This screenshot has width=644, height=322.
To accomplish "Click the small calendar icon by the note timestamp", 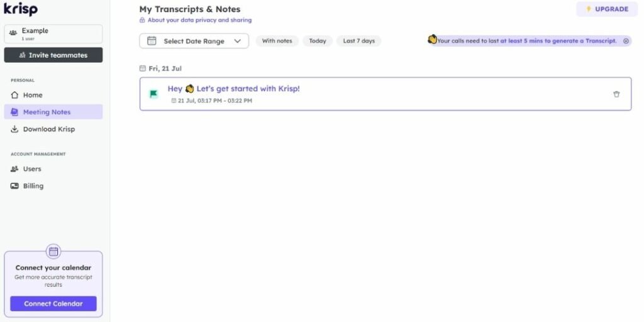I will point(174,101).
